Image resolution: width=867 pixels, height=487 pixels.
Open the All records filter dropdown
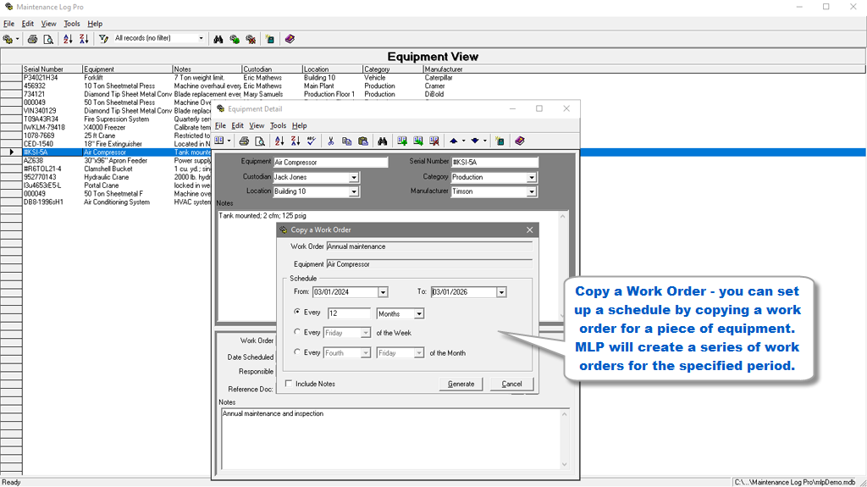click(201, 39)
